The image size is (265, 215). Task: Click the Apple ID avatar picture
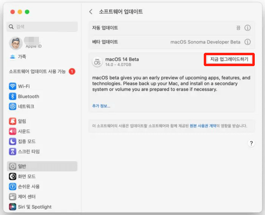pyautogui.click(x=16, y=43)
